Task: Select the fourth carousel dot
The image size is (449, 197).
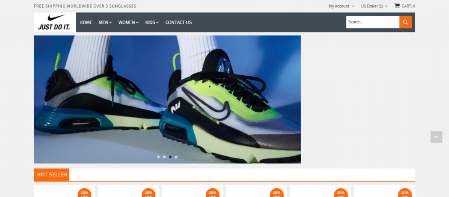Action: coord(176,157)
